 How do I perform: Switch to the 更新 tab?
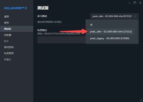[x=17, y=23]
